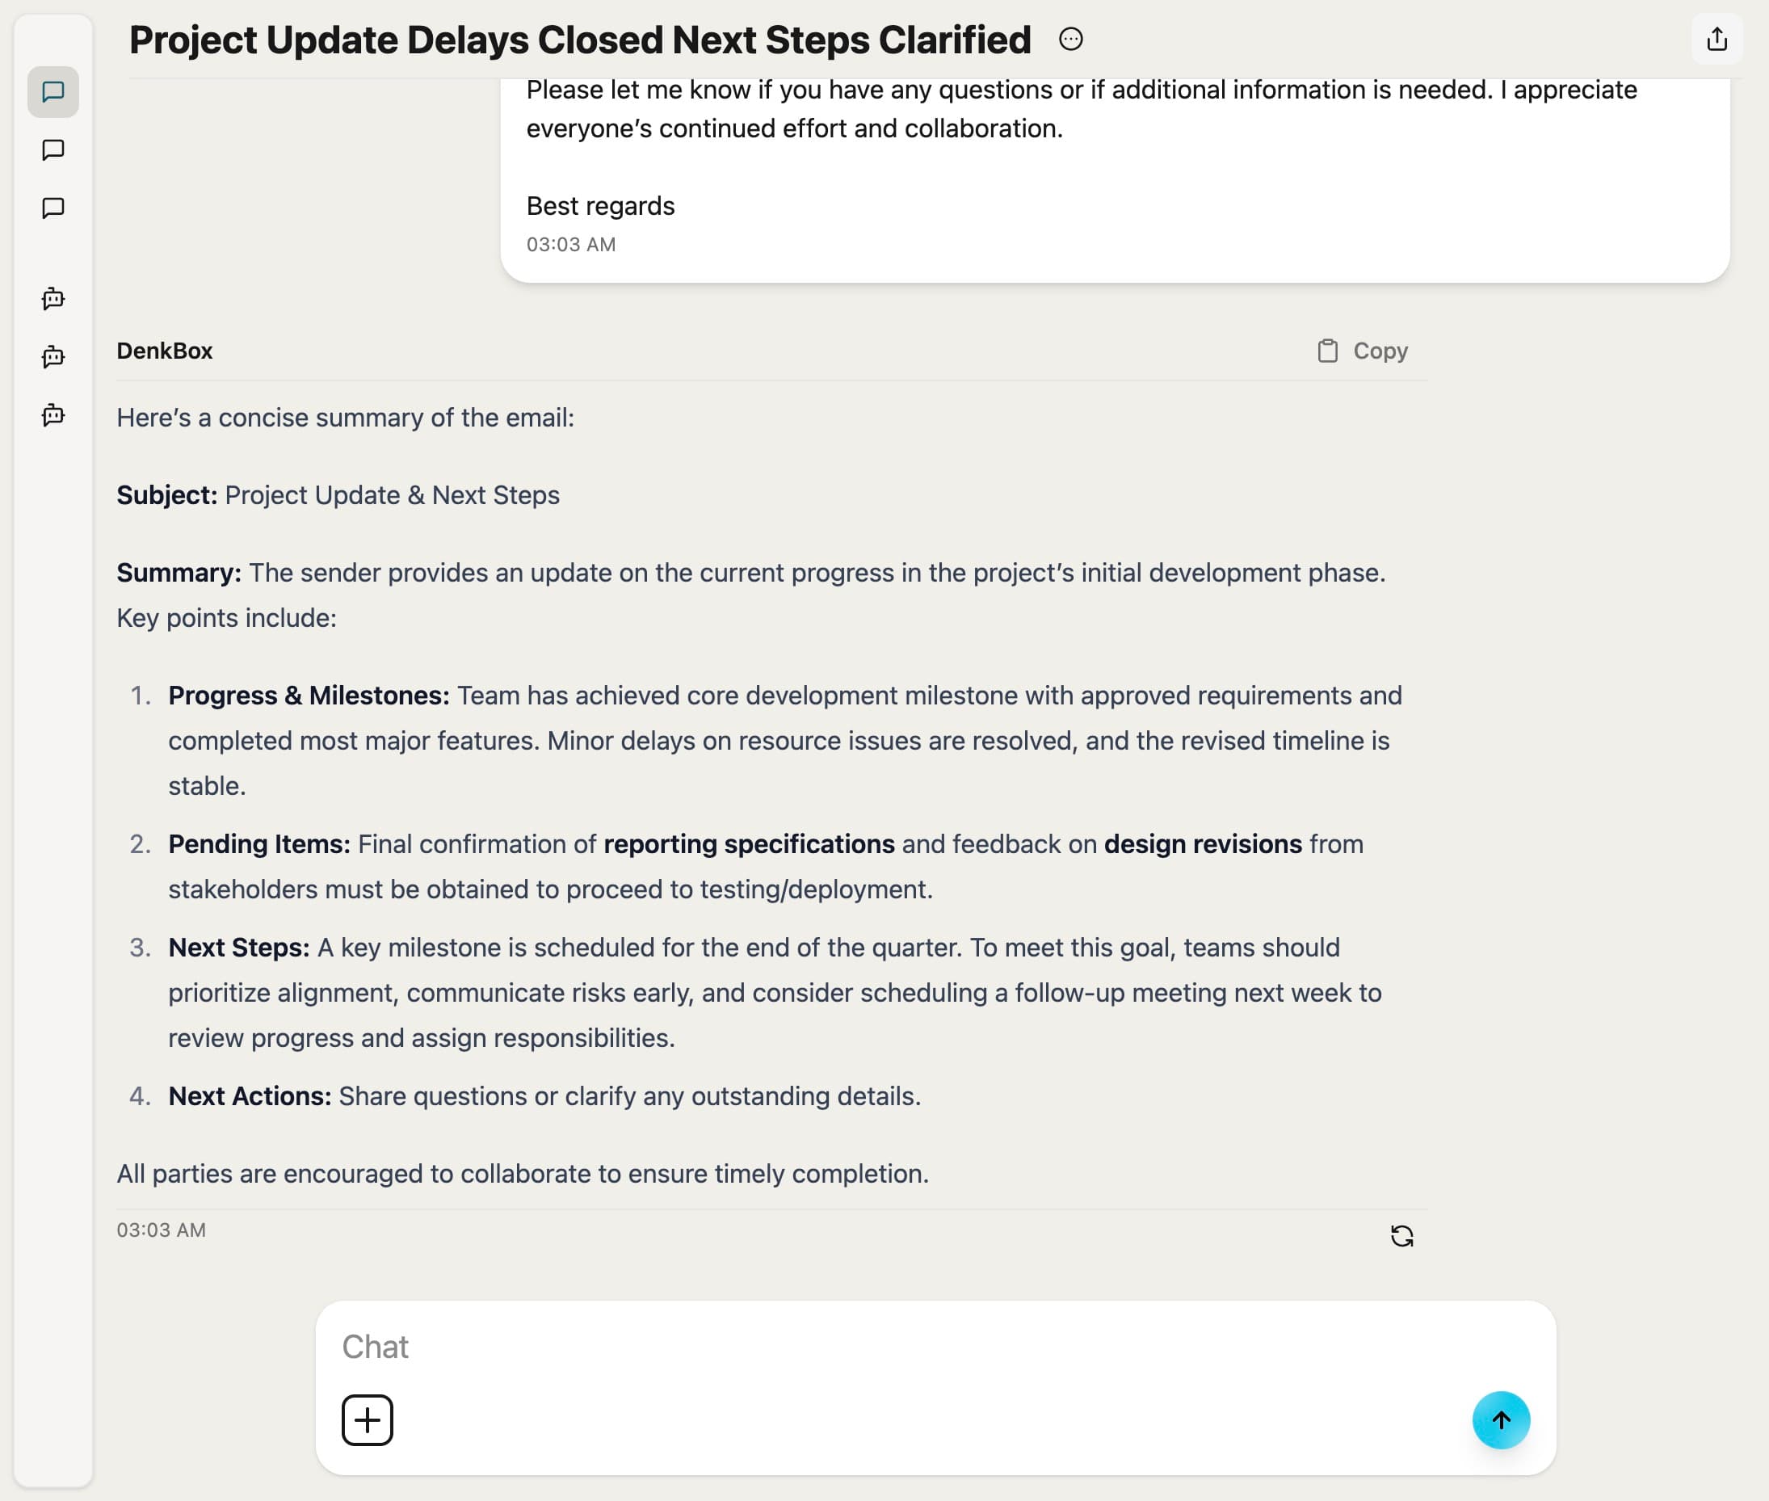
Task: Click the bold "reporting specifications" text
Action: (749, 844)
